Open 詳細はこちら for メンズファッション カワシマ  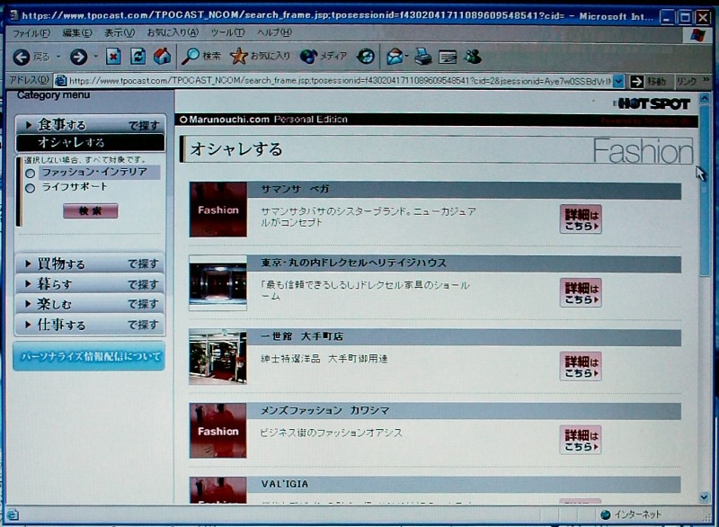[581, 440]
